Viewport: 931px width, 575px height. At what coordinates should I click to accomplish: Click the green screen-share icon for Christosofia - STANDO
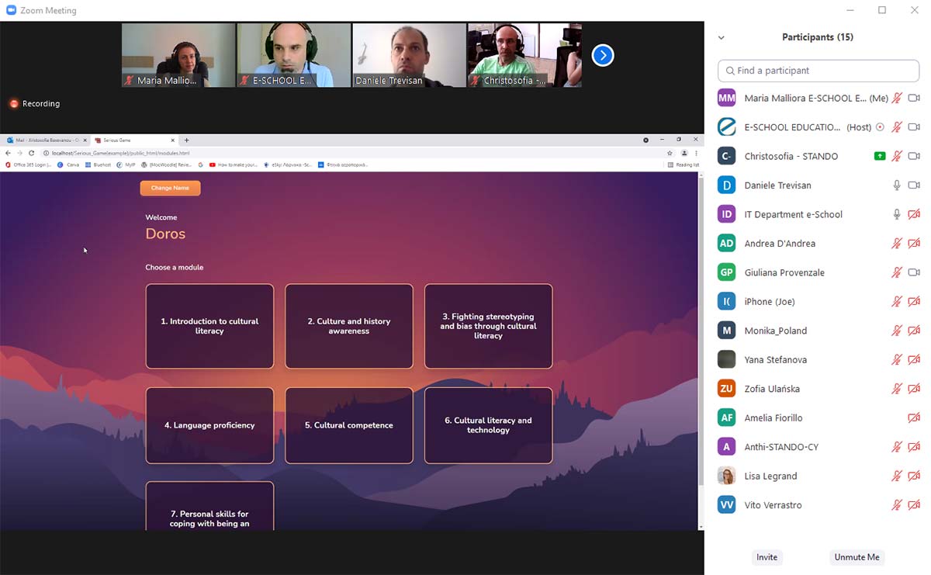(x=879, y=156)
